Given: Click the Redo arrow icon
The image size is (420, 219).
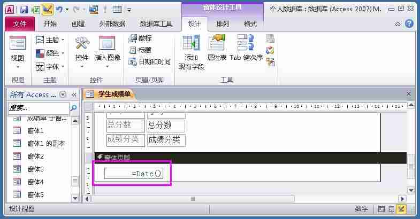Looking at the screenshot, I should (x=77, y=10).
